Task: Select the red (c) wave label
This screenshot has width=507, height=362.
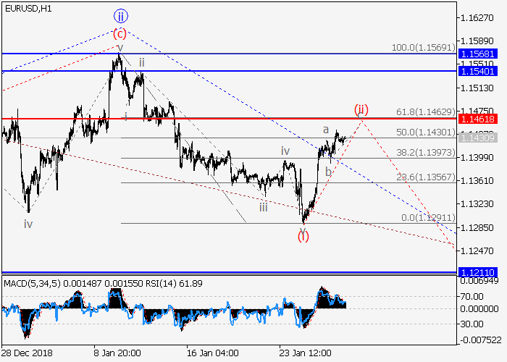Action: click(120, 33)
